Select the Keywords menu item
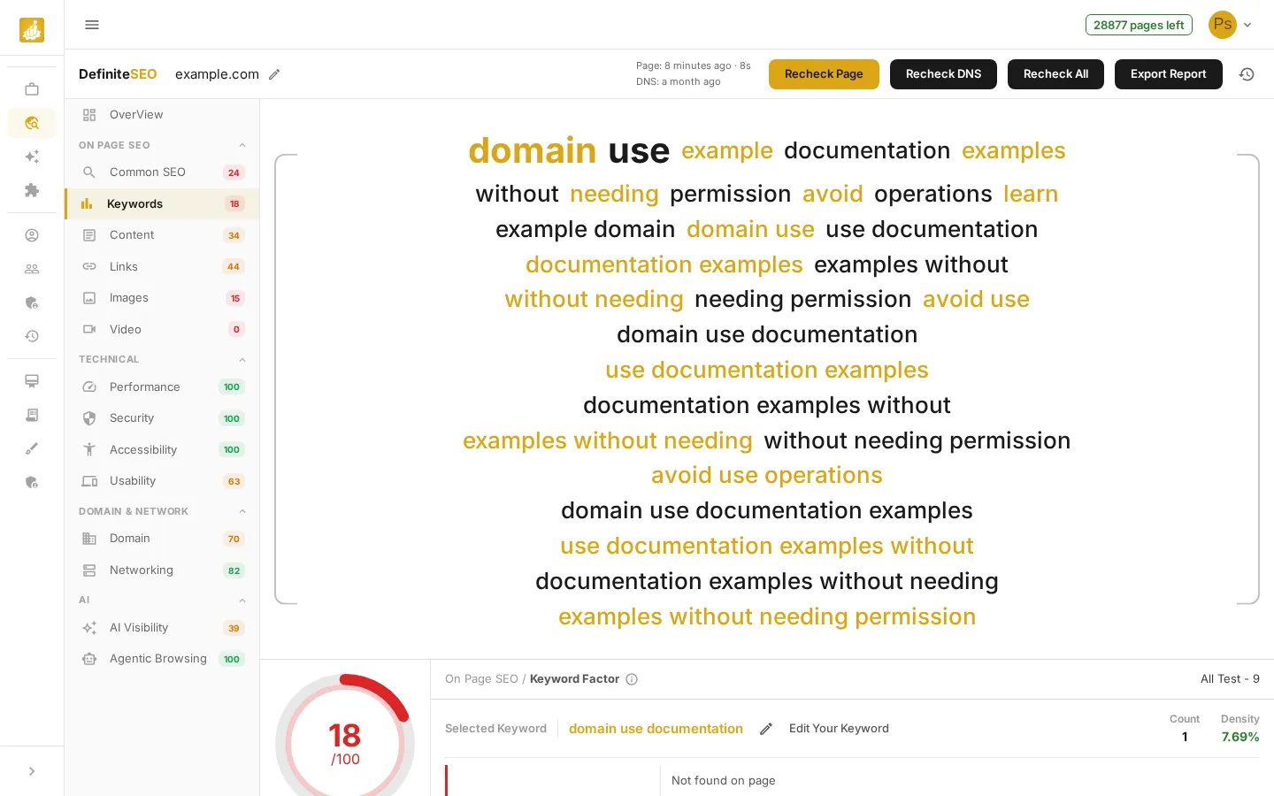 pyautogui.click(x=162, y=203)
